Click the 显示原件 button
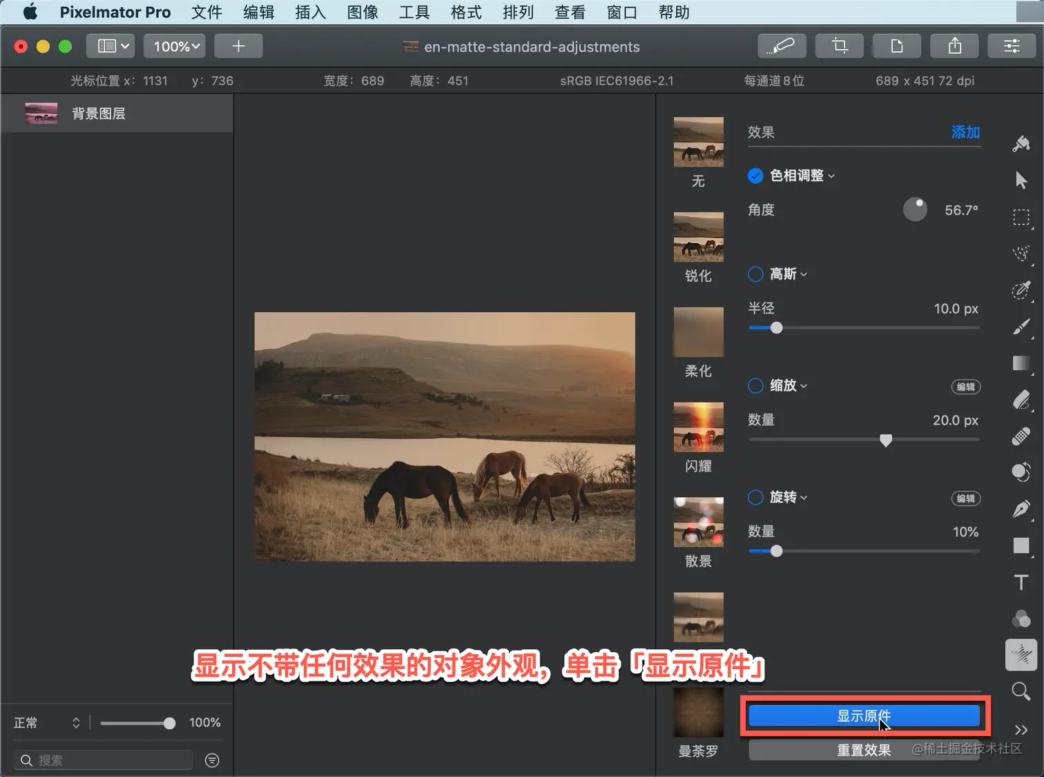The height and width of the screenshot is (777, 1044). [864, 716]
